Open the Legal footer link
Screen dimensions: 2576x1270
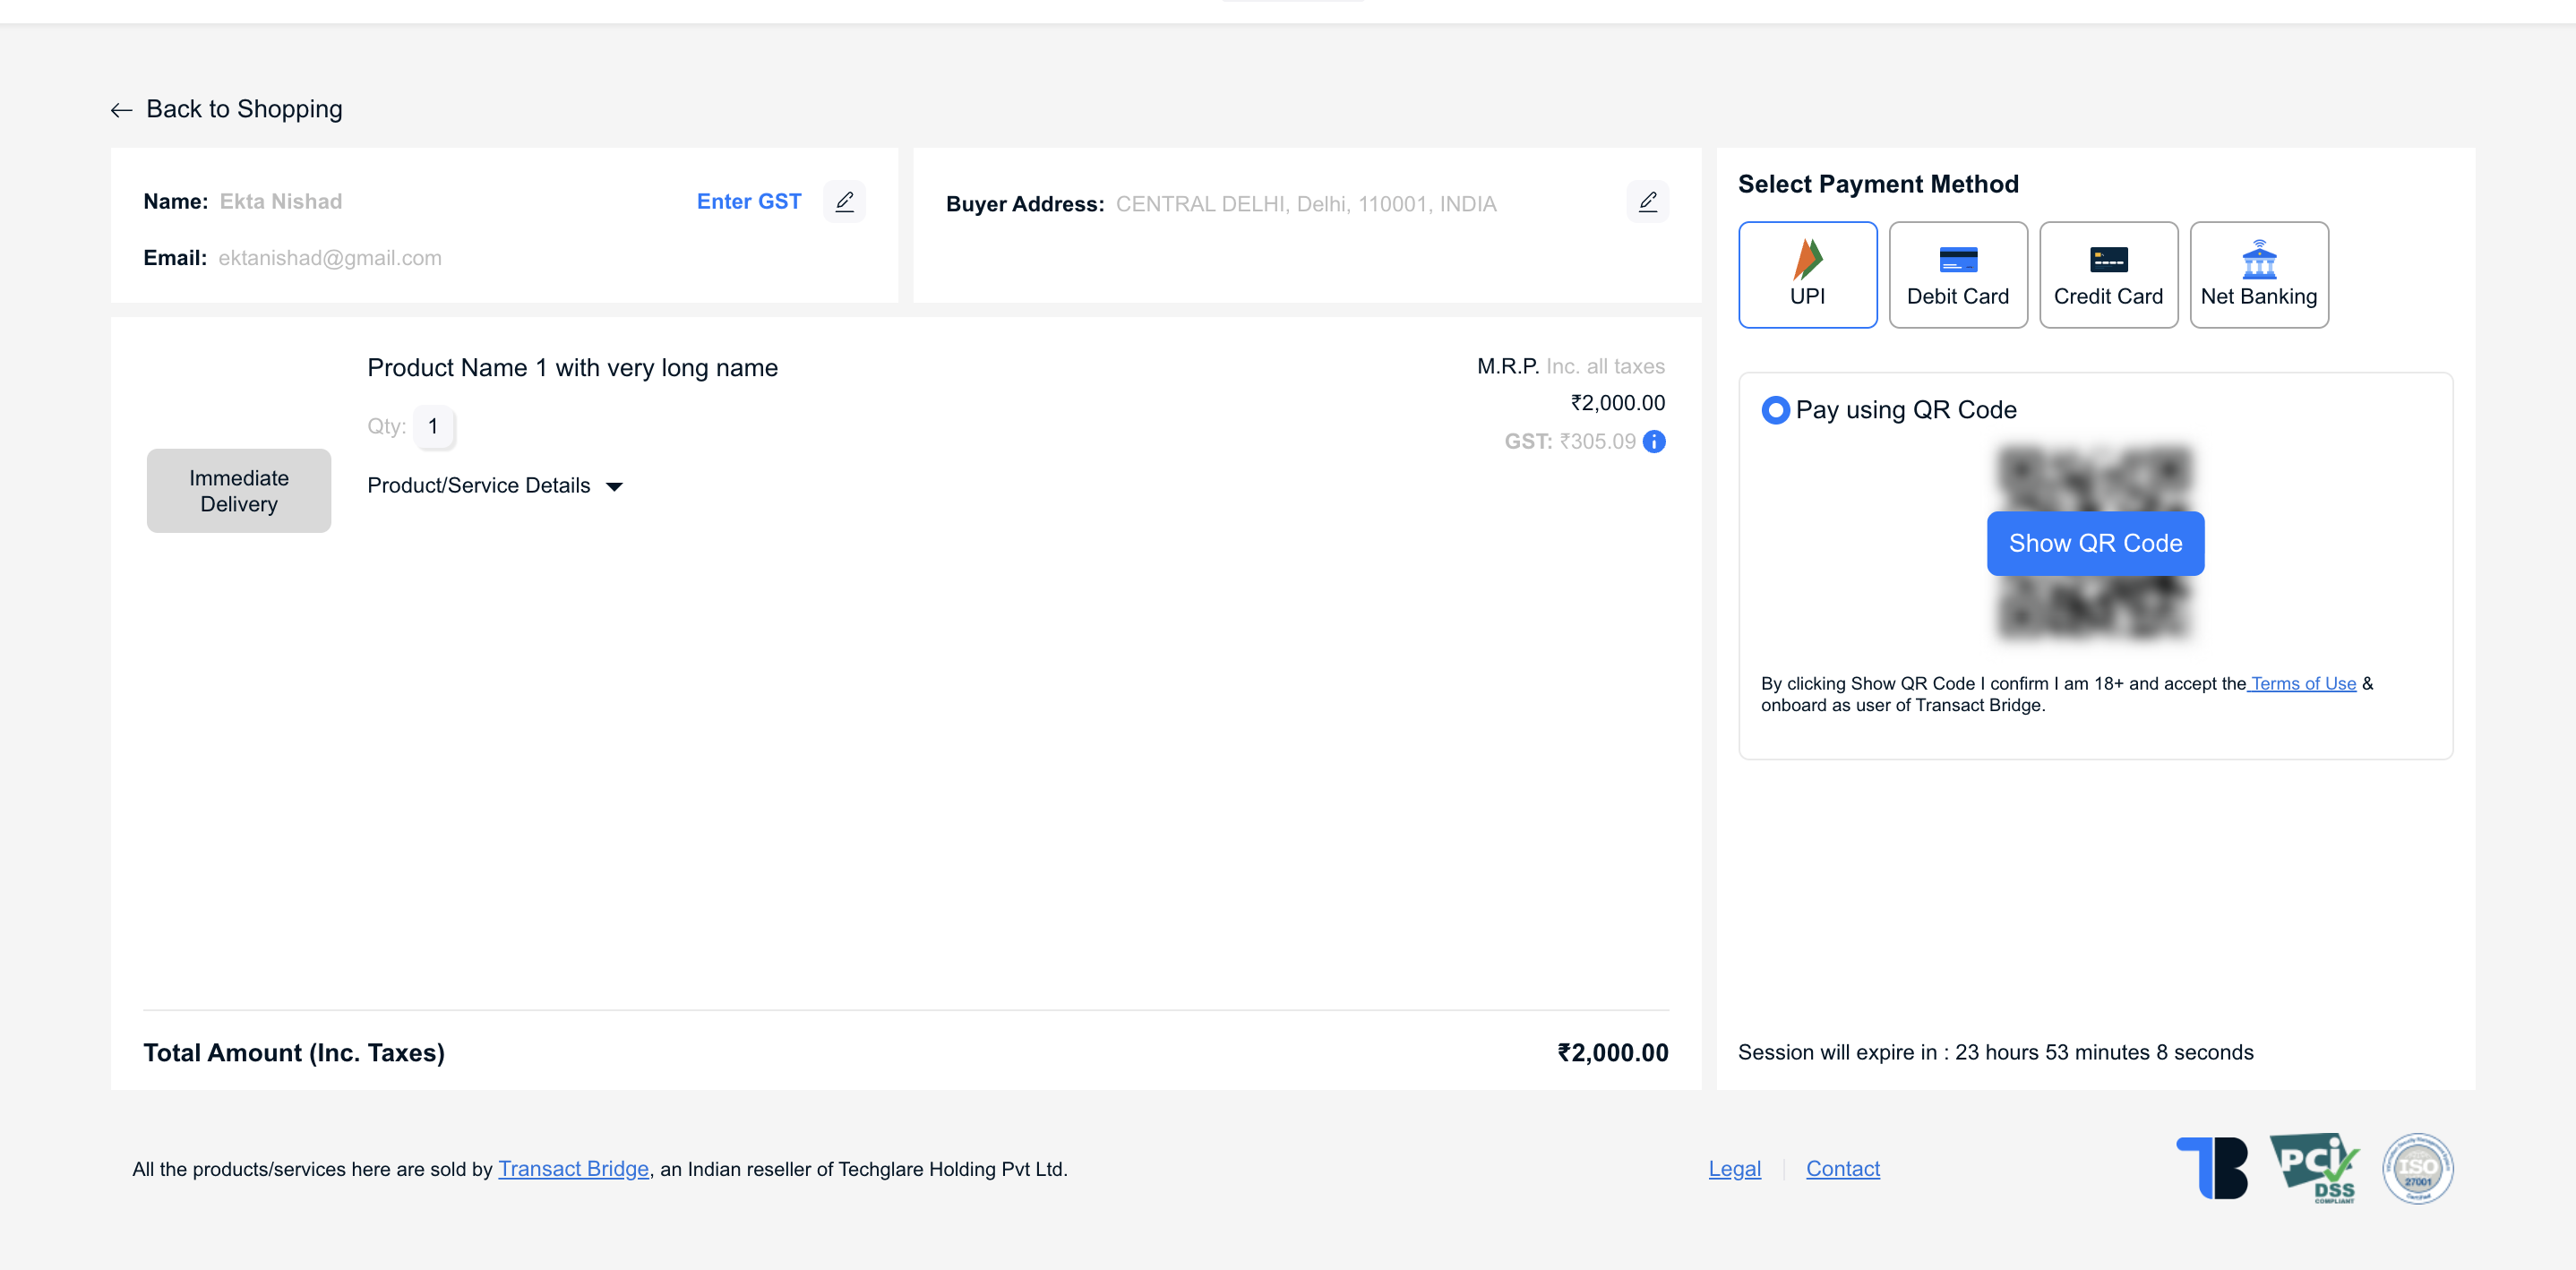(1734, 1168)
